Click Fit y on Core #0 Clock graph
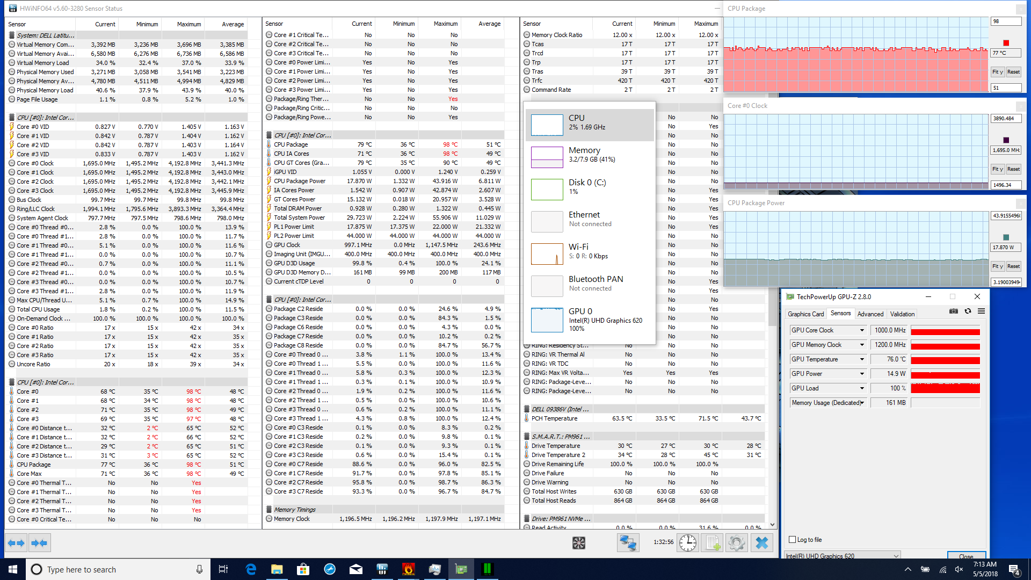1031x580 pixels. 997,169
